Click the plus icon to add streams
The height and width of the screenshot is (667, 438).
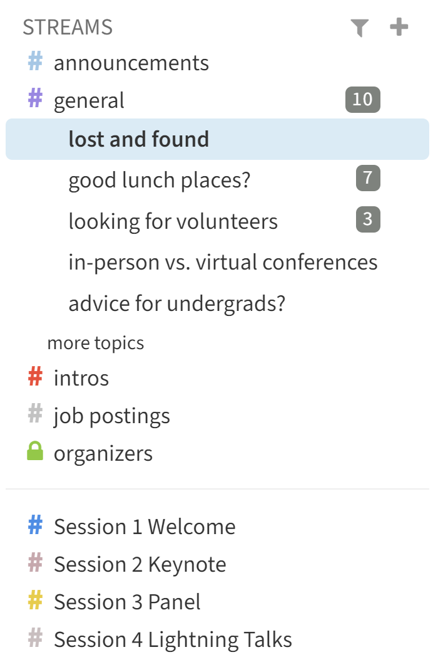[399, 28]
